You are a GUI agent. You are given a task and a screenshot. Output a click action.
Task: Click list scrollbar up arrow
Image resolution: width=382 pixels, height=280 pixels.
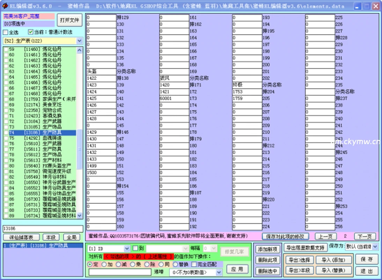[x=79, y=50]
